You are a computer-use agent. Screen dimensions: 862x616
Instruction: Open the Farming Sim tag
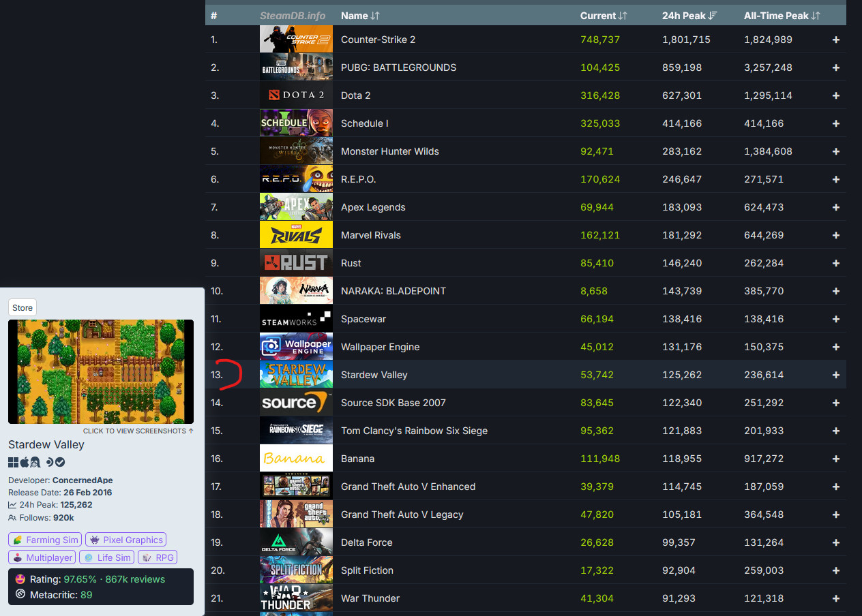tap(45, 540)
